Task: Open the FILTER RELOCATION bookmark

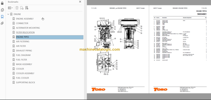Action: pos(25,33)
